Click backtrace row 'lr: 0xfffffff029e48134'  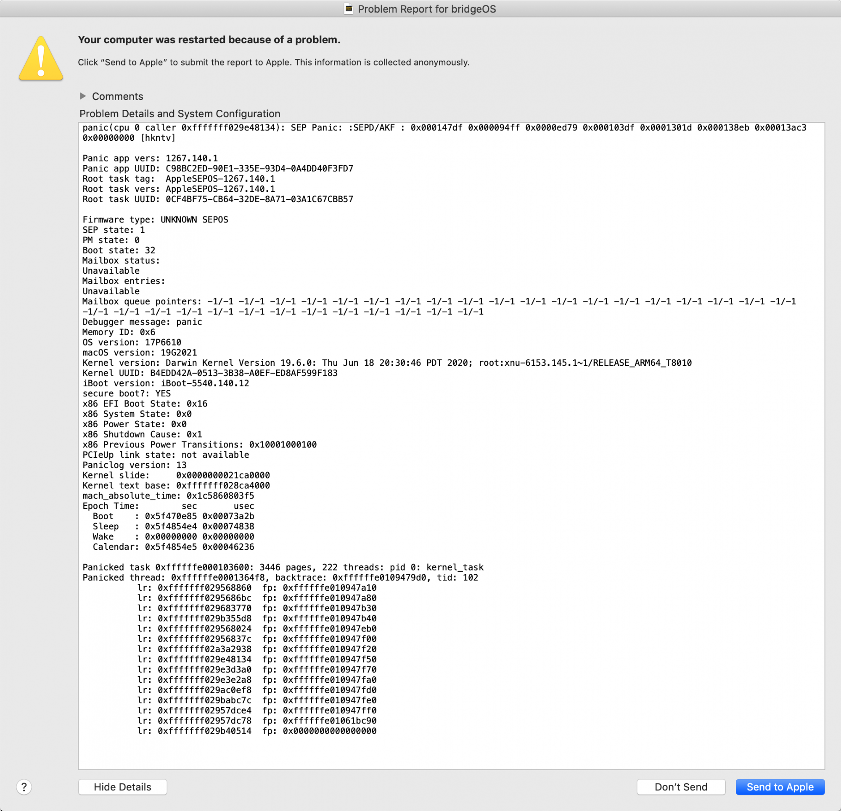(257, 660)
